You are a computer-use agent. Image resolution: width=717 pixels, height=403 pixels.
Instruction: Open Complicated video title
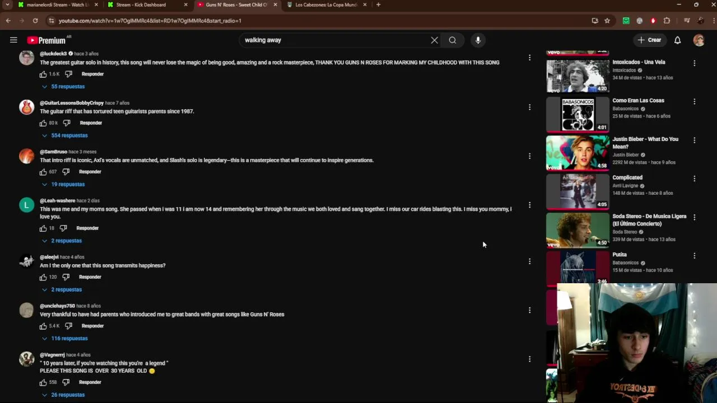click(x=627, y=177)
